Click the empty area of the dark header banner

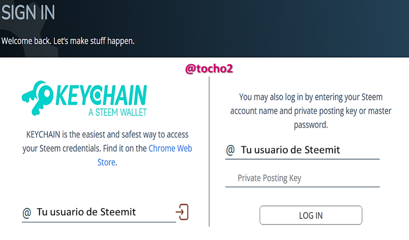(x=271, y=27)
